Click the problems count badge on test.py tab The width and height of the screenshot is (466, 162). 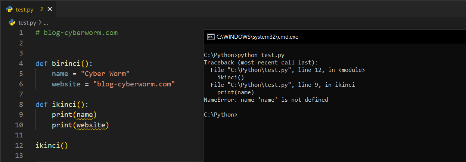pyautogui.click(x=42, y=9)
